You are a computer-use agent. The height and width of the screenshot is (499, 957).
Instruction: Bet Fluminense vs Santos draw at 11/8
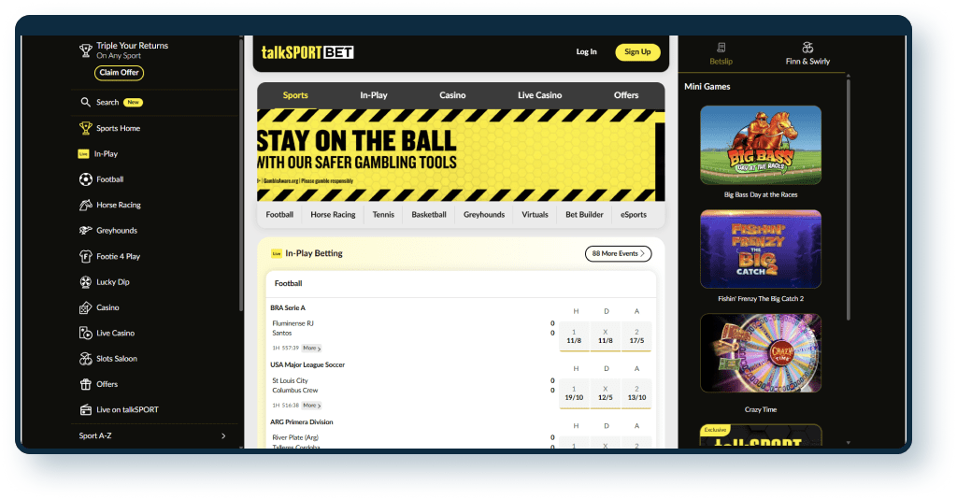(x=606, y=336)
